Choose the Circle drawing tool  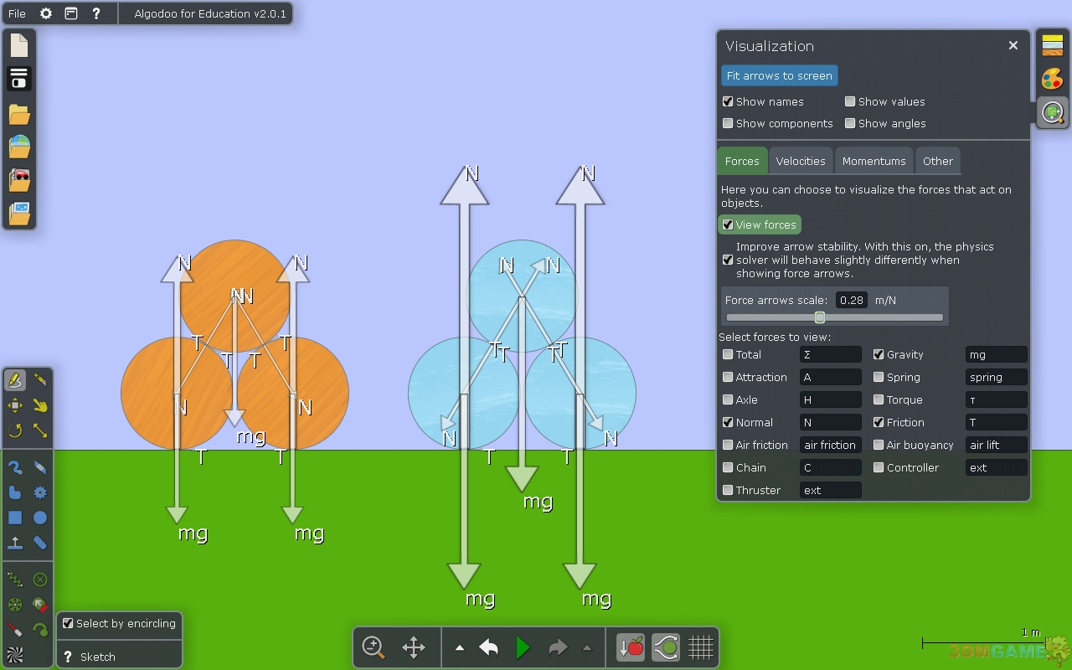pos(40,518)
